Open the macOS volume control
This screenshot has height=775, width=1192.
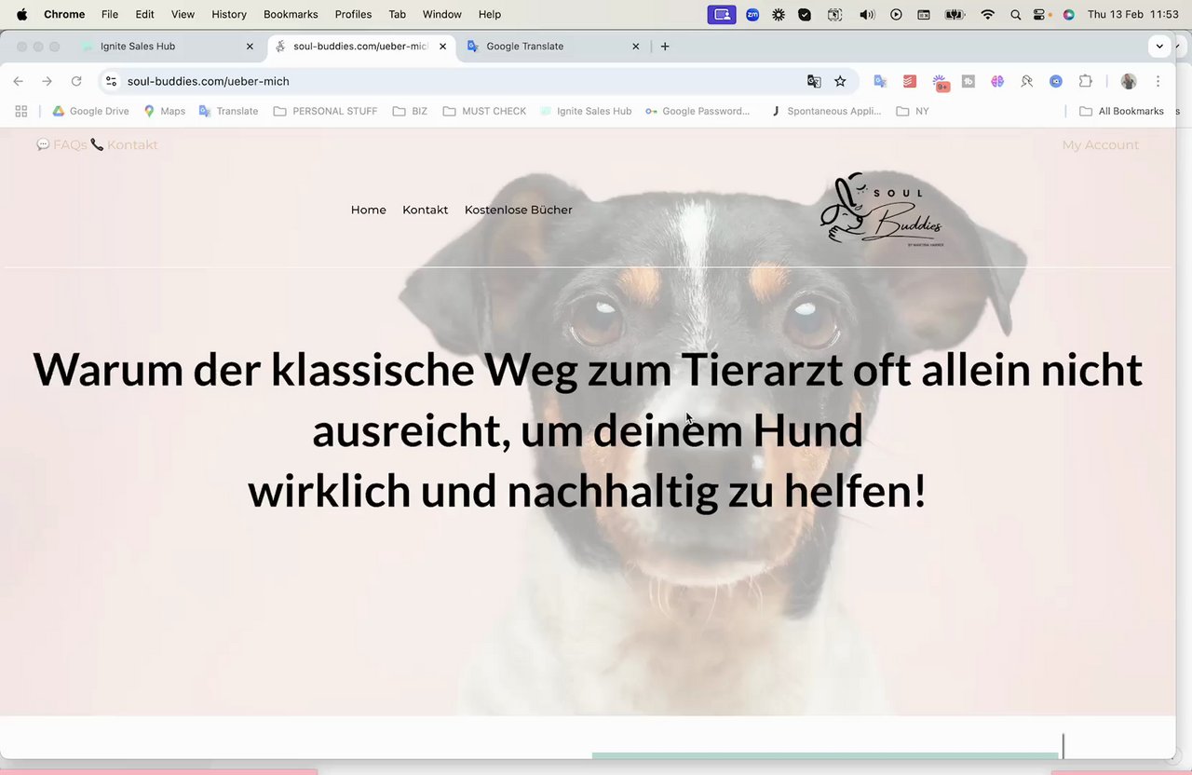coord(866,14)
